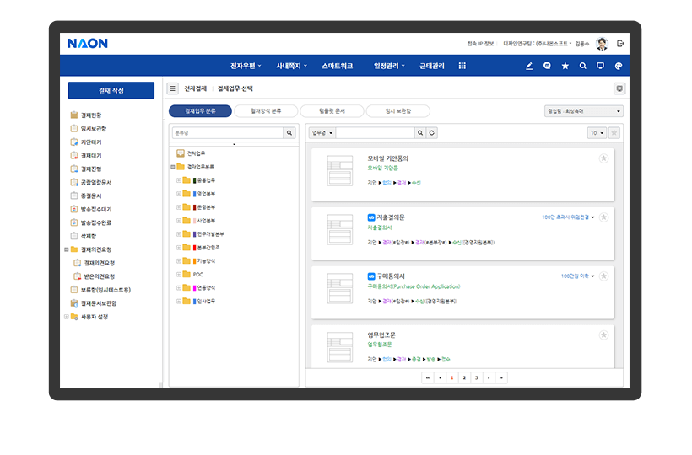The image size is (692, 455).
Task: Toggle the hamburger sidebar menu button
Action: pos(172,88)
